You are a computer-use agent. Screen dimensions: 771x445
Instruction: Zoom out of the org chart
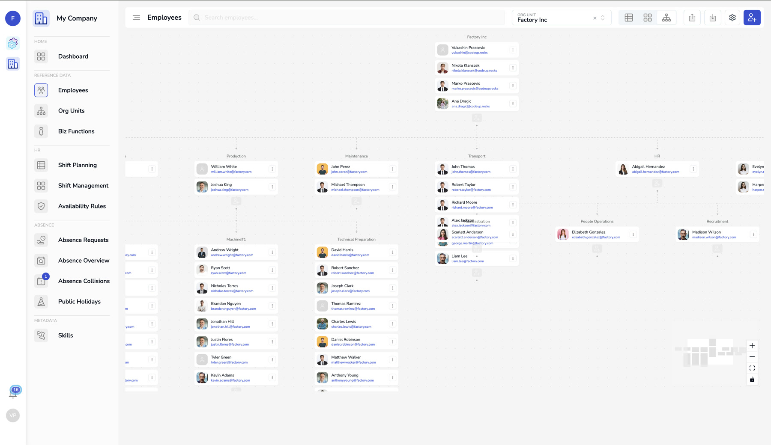(752, 357)
